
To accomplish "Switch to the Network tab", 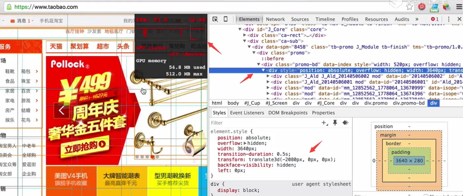I will point(275,19).
